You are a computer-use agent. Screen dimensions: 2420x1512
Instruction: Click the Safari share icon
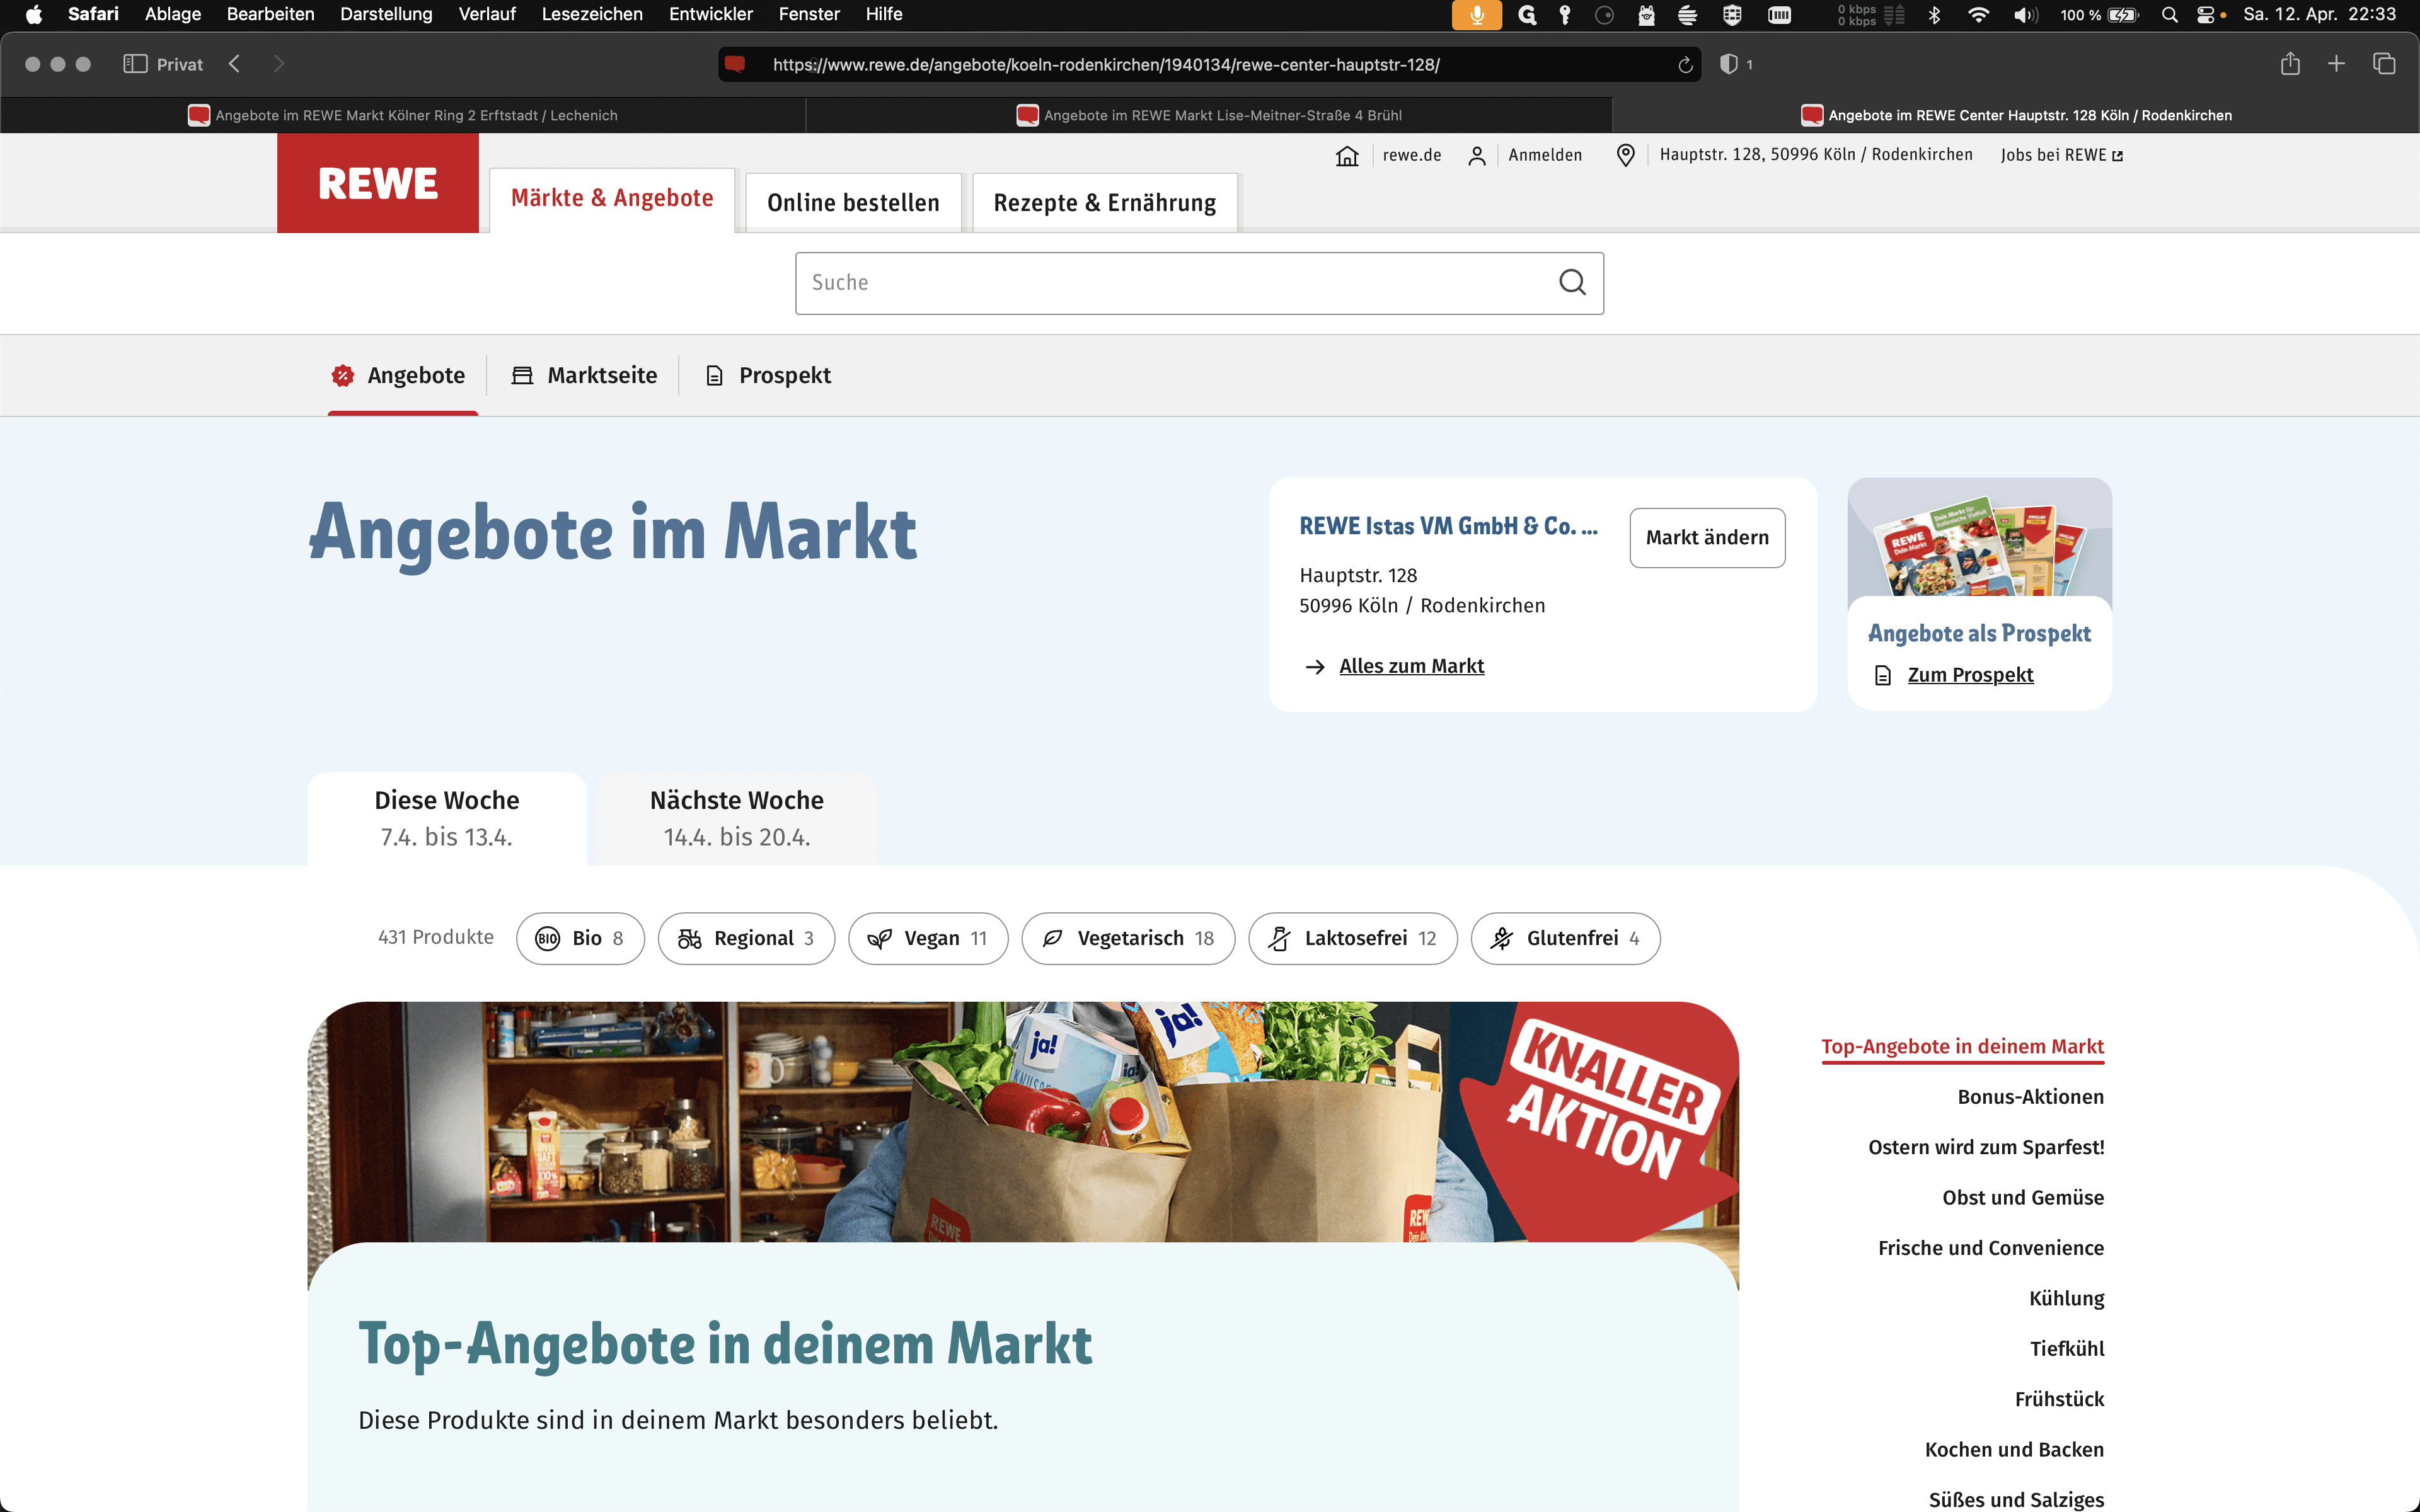point(2290,64)
